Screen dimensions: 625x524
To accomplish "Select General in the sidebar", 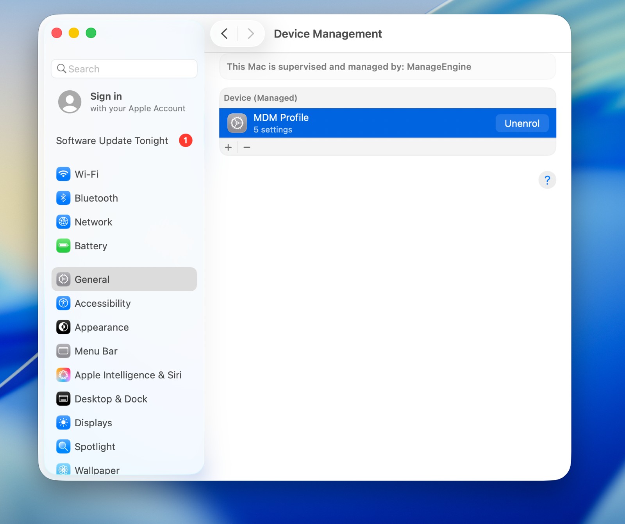I will point(124,279).
